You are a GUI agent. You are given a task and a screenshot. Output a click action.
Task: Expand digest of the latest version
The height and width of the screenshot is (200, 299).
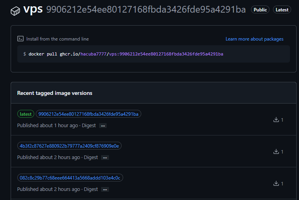click(x=103, y=126)
